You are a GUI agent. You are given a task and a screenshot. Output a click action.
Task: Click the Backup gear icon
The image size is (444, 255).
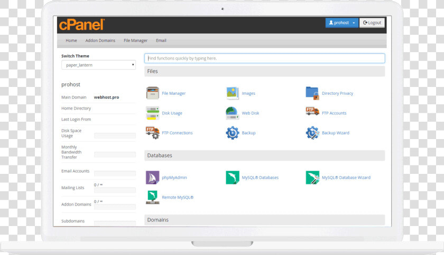pos(233,133)
